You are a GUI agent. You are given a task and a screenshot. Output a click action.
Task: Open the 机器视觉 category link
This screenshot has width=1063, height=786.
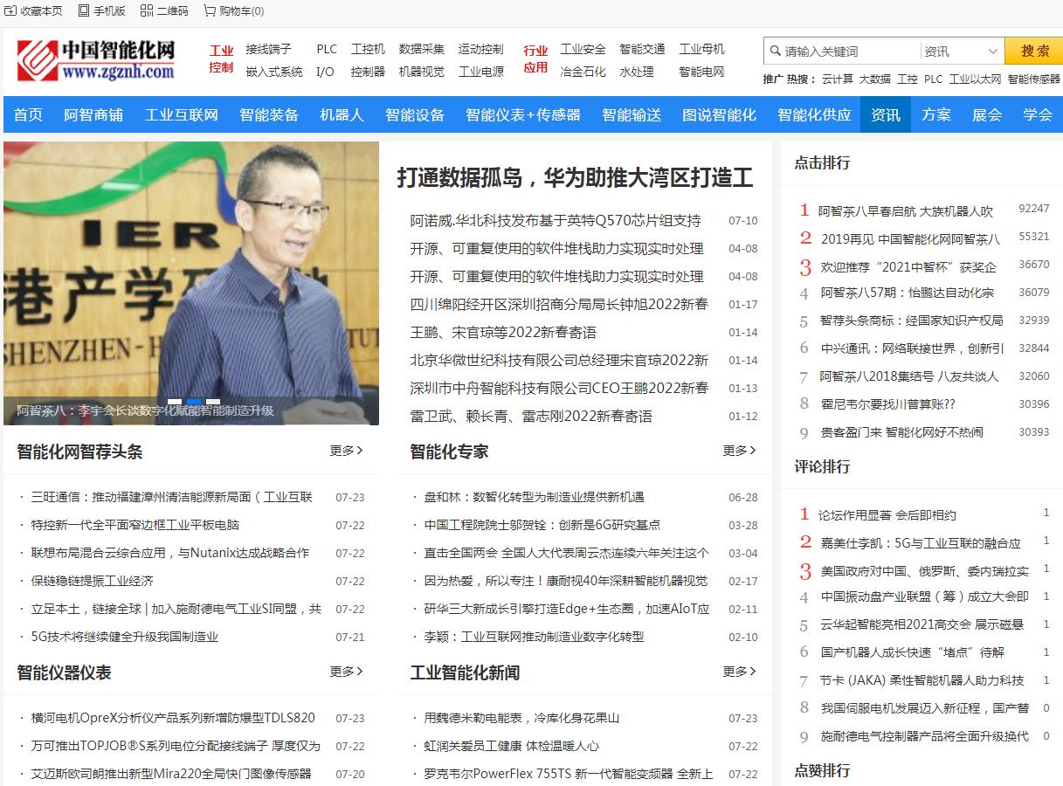coord(422,72)
